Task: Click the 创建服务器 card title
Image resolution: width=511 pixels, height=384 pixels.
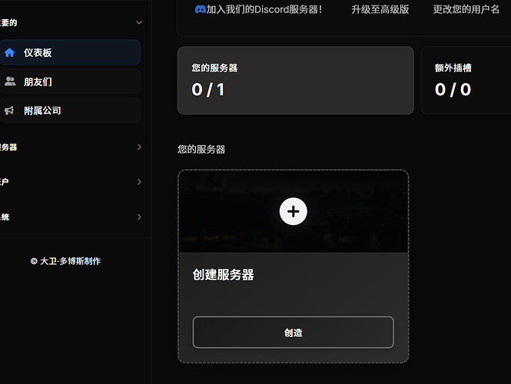Action: (x=223, y=275)
